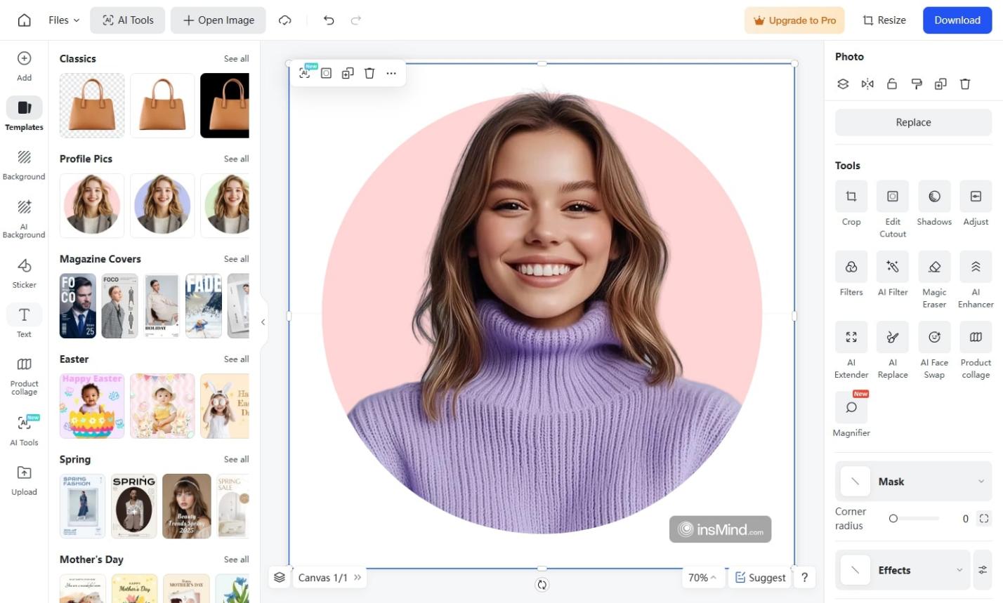Click the Download button
The width and height of the screenshot is (1003, 603).
[x=957, y=20]
